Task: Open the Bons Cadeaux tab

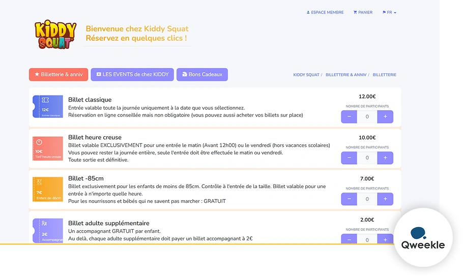Action: (x=202, y=75)
